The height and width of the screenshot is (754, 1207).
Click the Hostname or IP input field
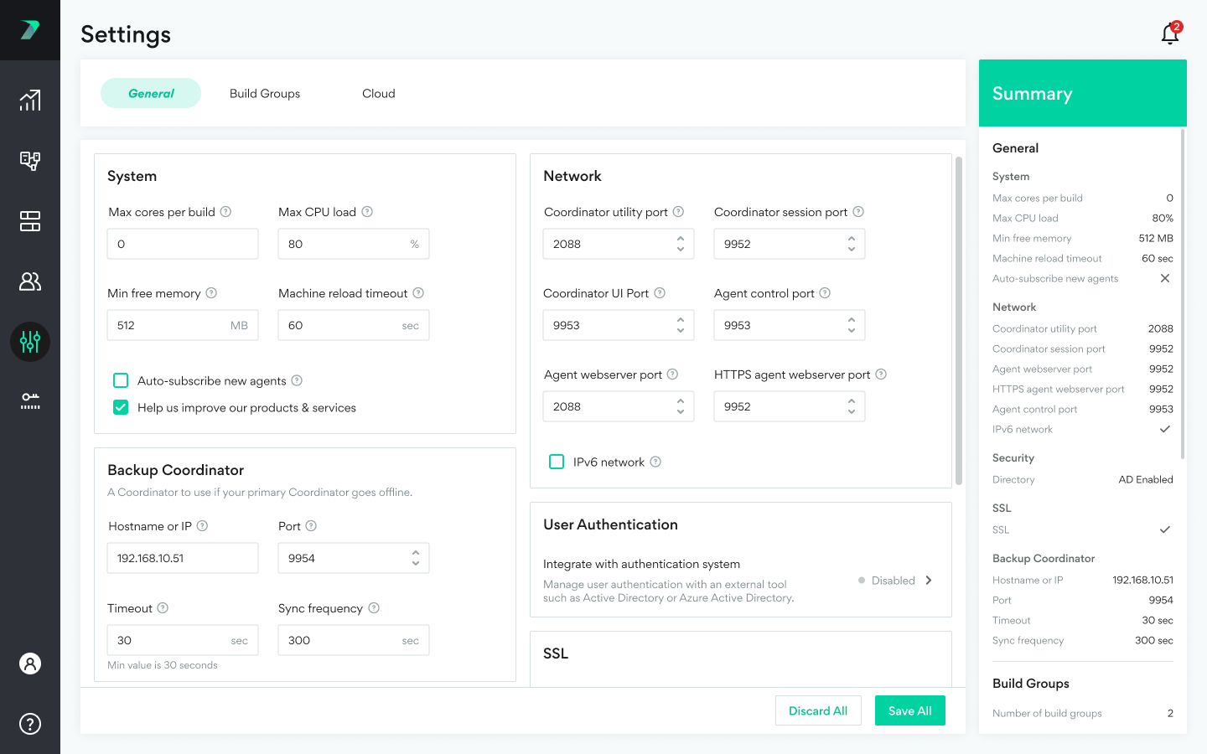(183, 558)
